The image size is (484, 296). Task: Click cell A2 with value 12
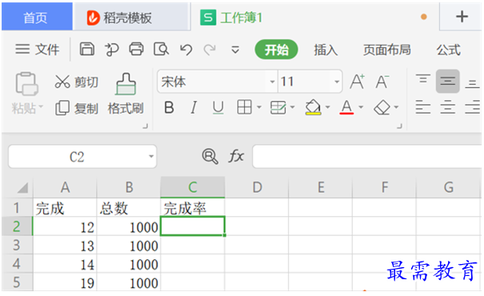pos(65,226)
